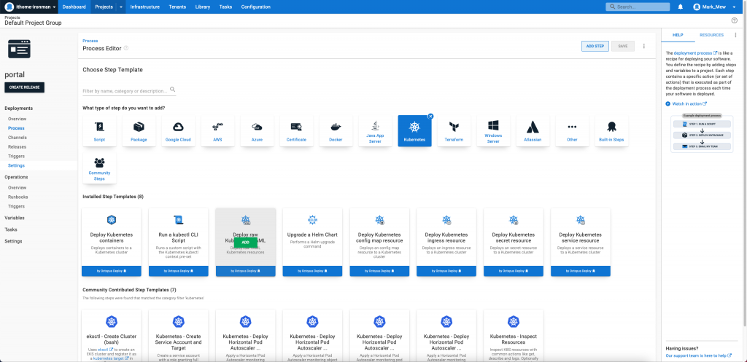Image resolution: width=747 pixels, height=362 pixels.
Task: Choose the Google Cloud step type
Action: (178, 131)
